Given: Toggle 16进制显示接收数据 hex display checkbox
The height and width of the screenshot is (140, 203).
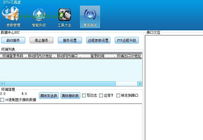Looking at the screenshot, I should (2, 100).
